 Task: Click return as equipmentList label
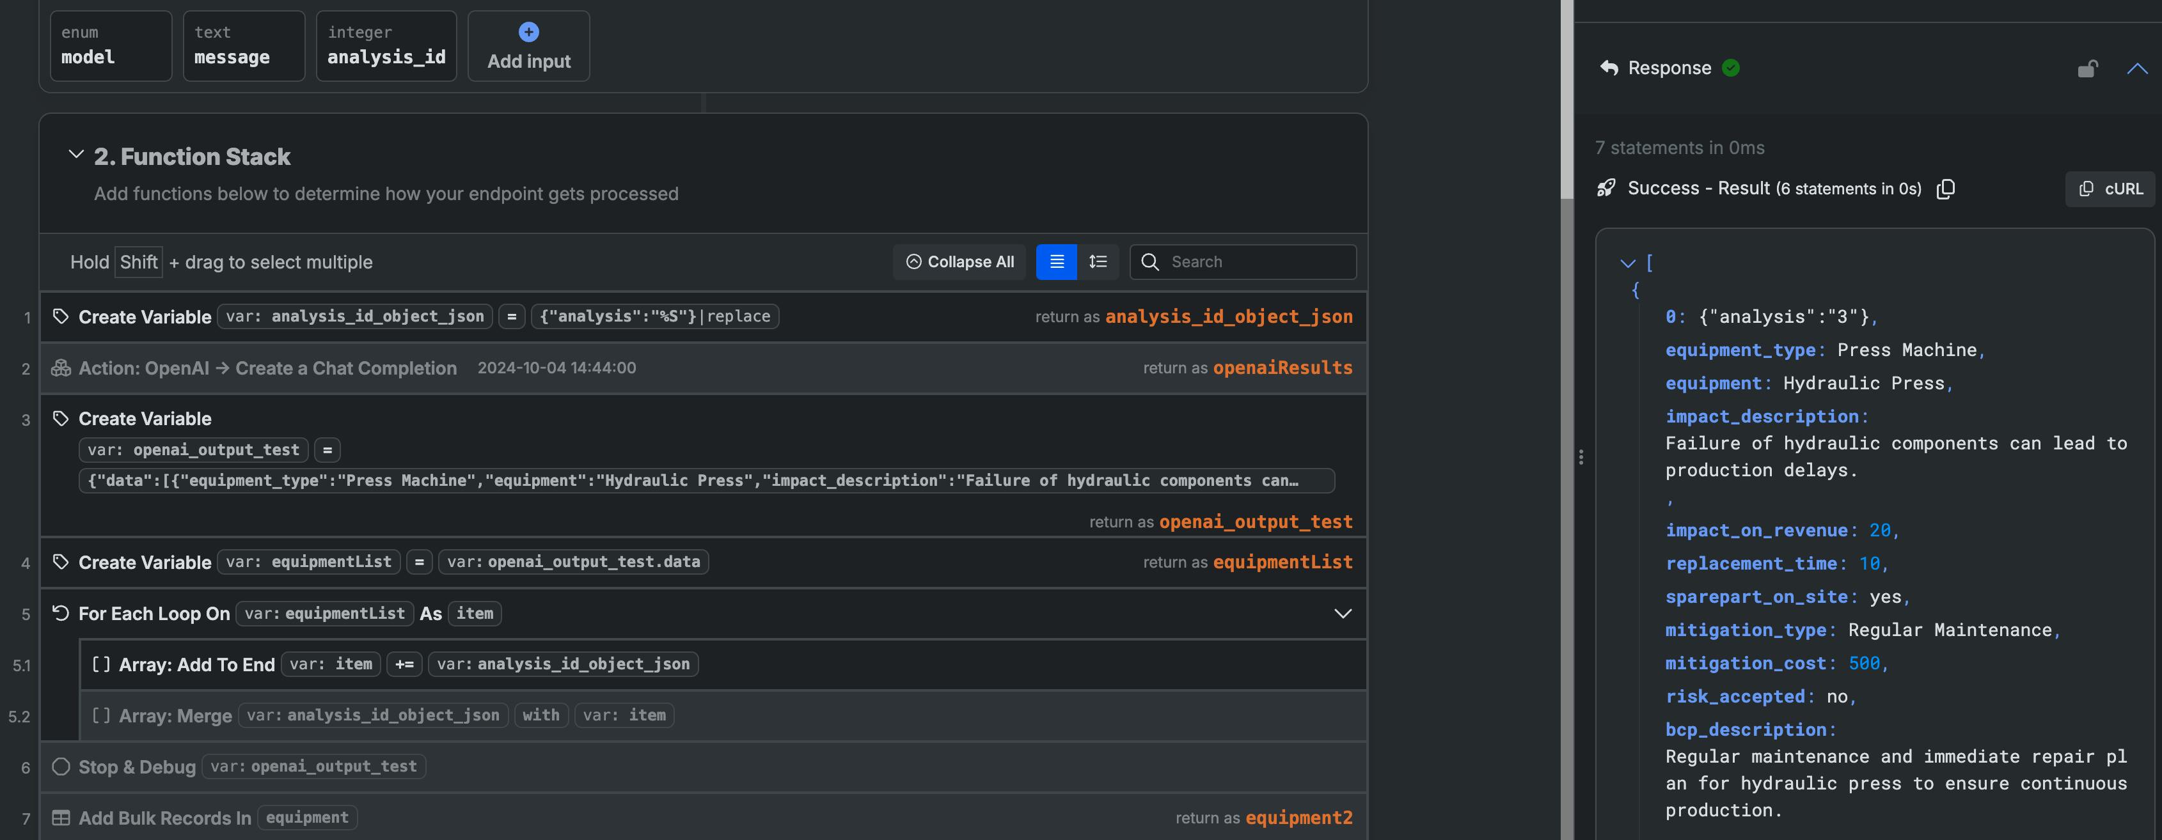(x=1247, y=561)
